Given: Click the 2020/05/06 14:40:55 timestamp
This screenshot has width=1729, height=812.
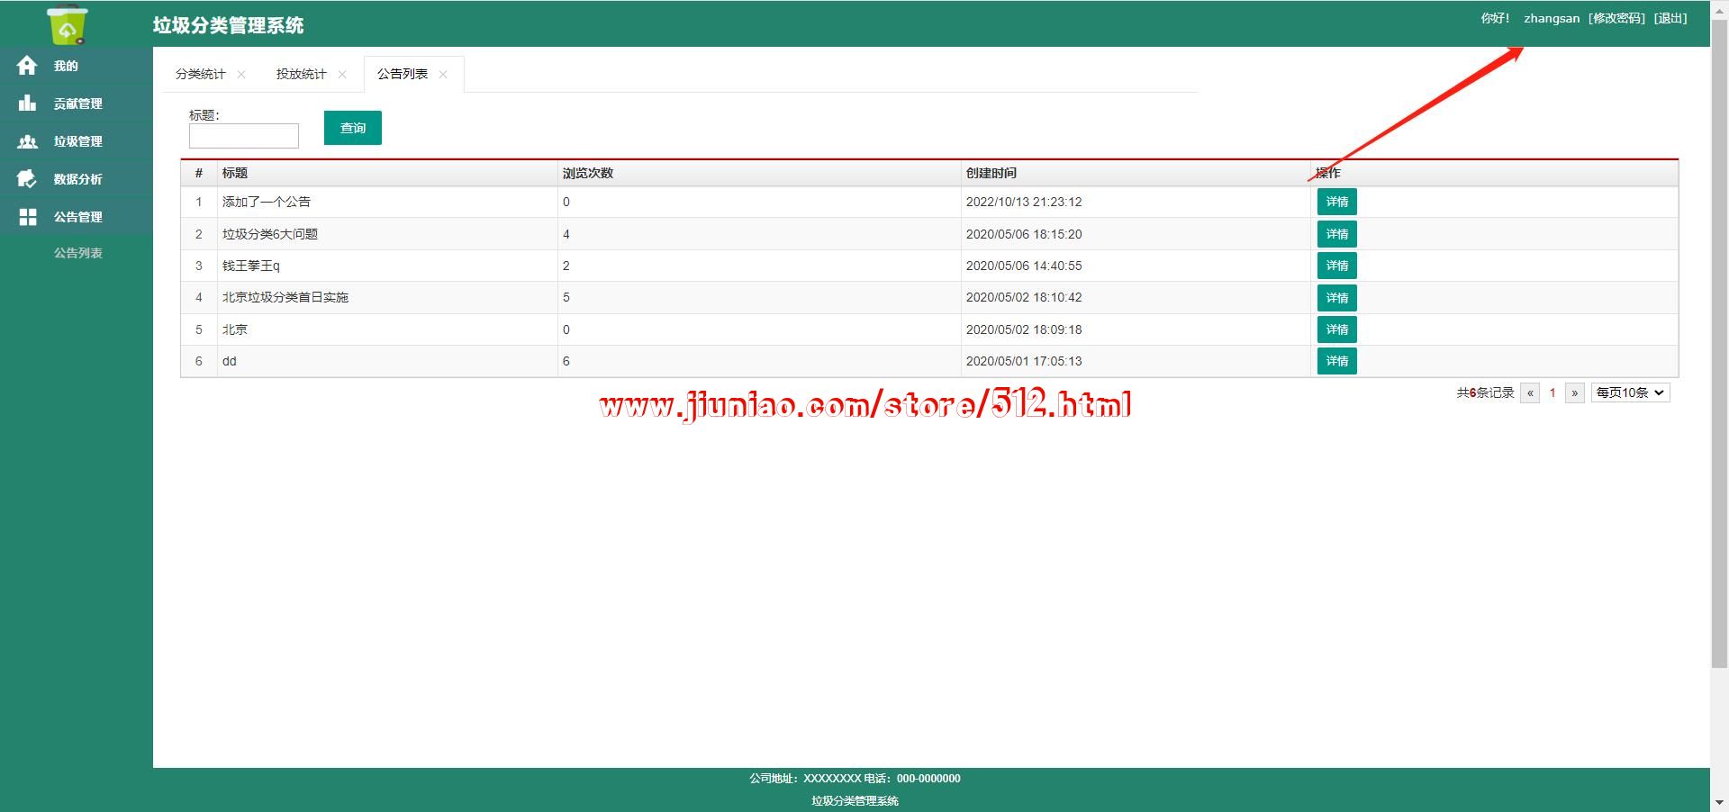Looking at the screenshot, I should [1024, 266].
